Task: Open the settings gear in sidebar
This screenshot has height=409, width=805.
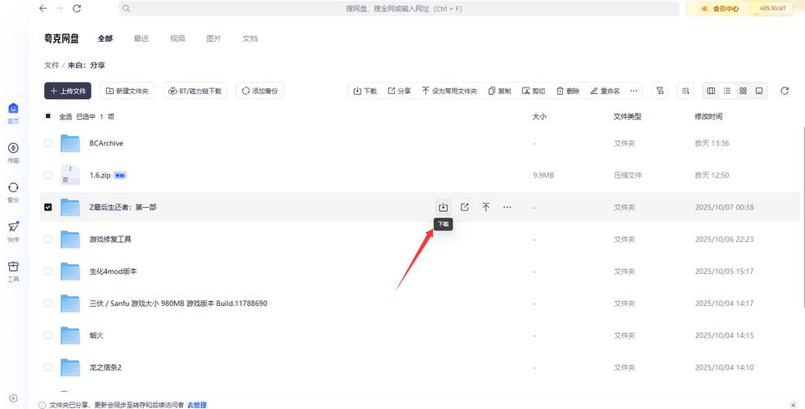Action: tap(13, 398)
